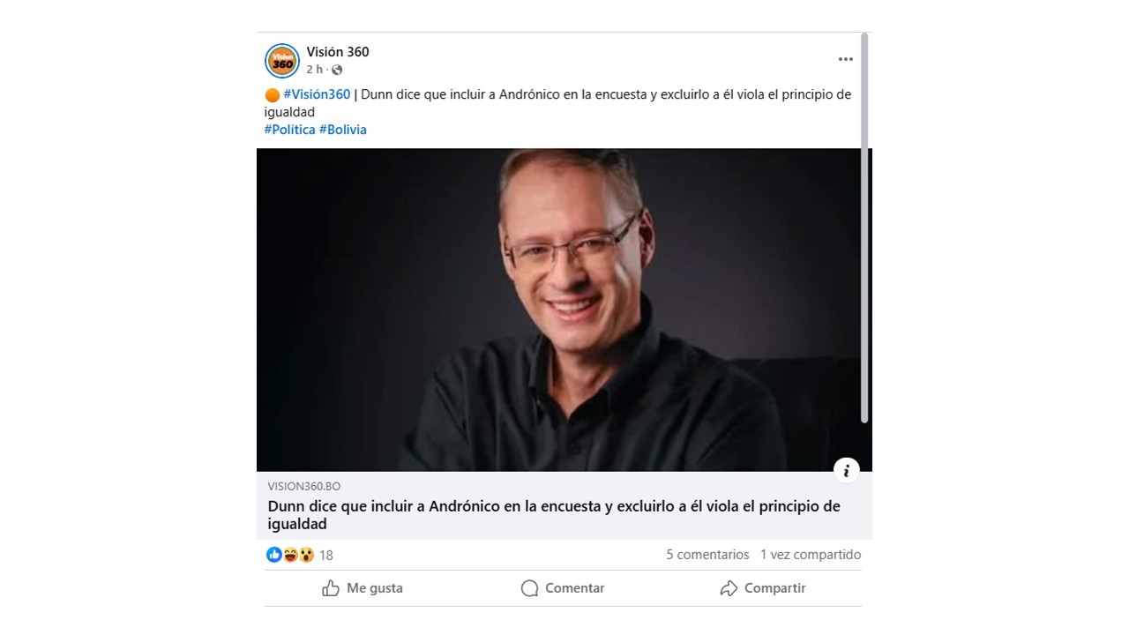Image resolution: width=1129 pixels, height=635 pixels.
Task: Open the article headline about Dunn
Action: pyautogui.click(x=554, y=515)
